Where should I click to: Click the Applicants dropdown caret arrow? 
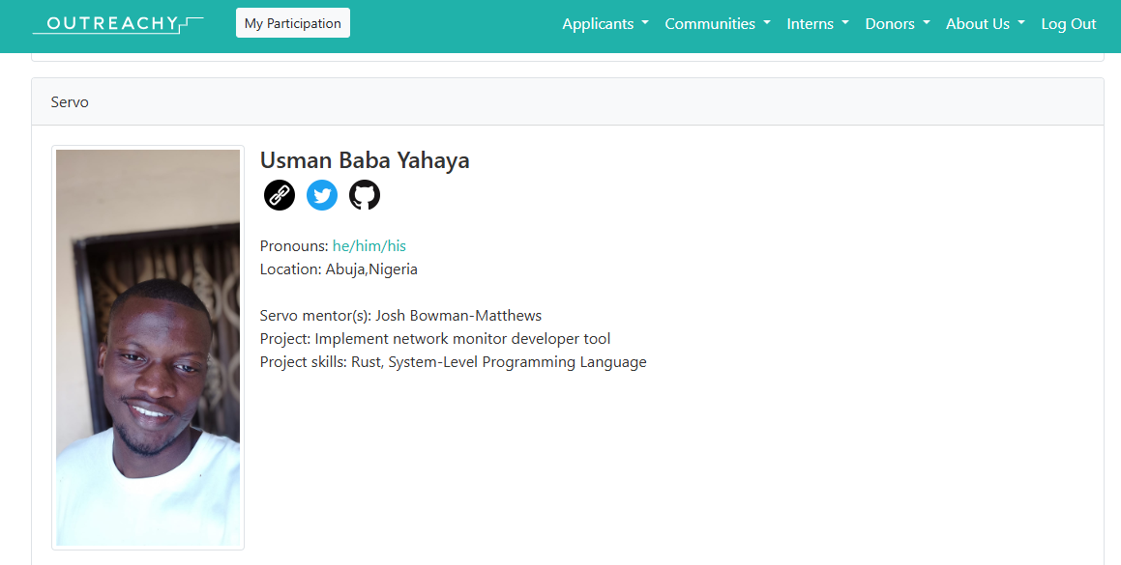[645, 23]
